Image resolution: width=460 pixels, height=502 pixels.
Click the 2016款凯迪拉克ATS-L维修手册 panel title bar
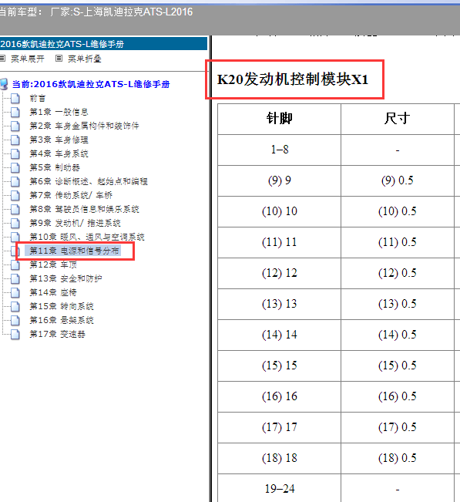point(104,44)
